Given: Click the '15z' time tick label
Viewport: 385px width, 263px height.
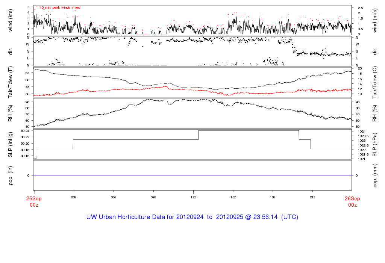Looking at the screenshot, I should click(233, 197).
